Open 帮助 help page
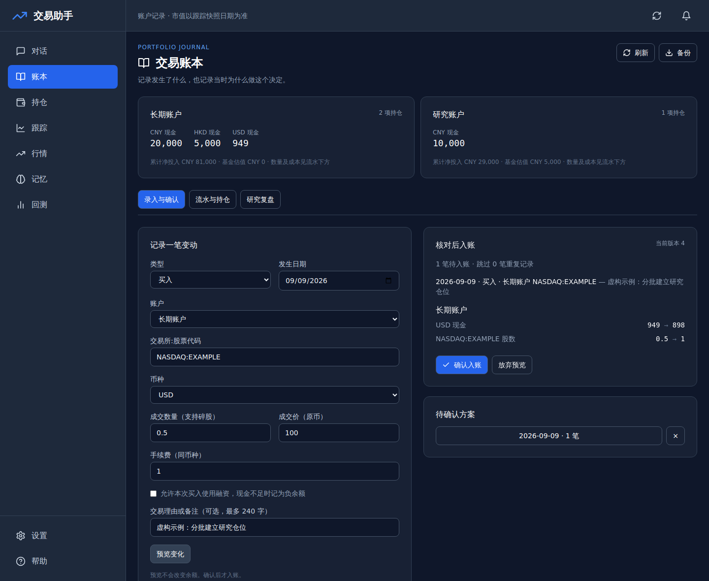 [63, 561]
